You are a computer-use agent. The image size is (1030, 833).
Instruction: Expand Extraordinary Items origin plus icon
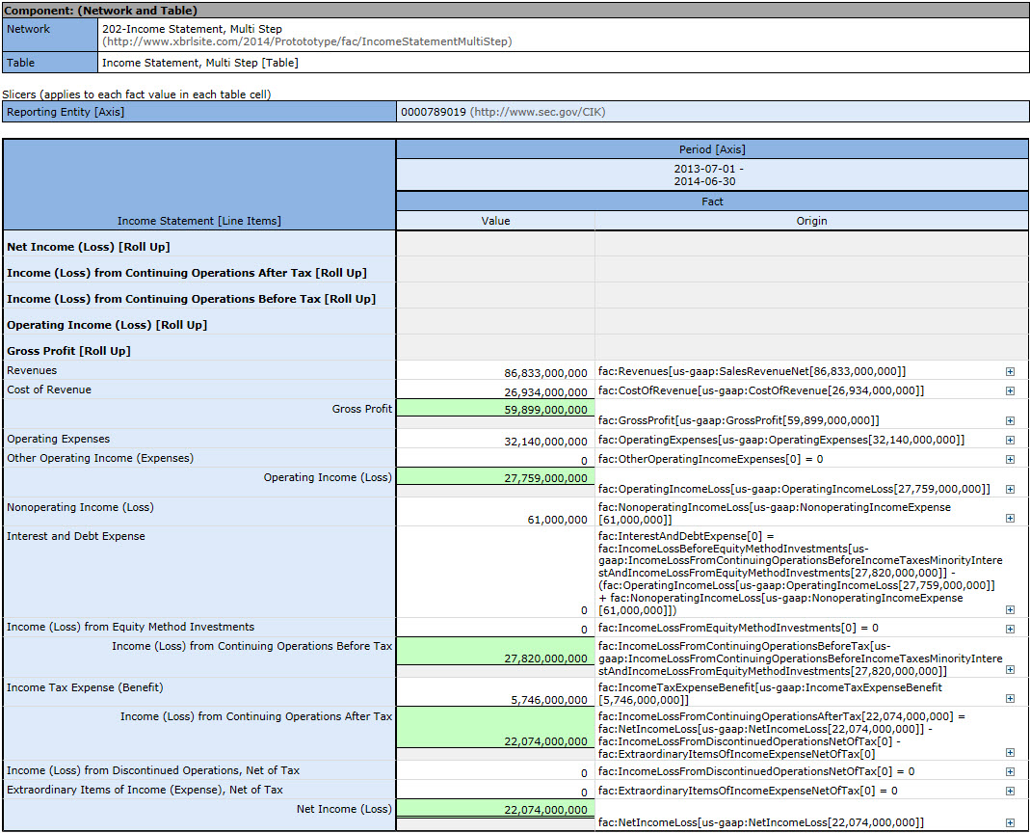(x=1010, y=791)
